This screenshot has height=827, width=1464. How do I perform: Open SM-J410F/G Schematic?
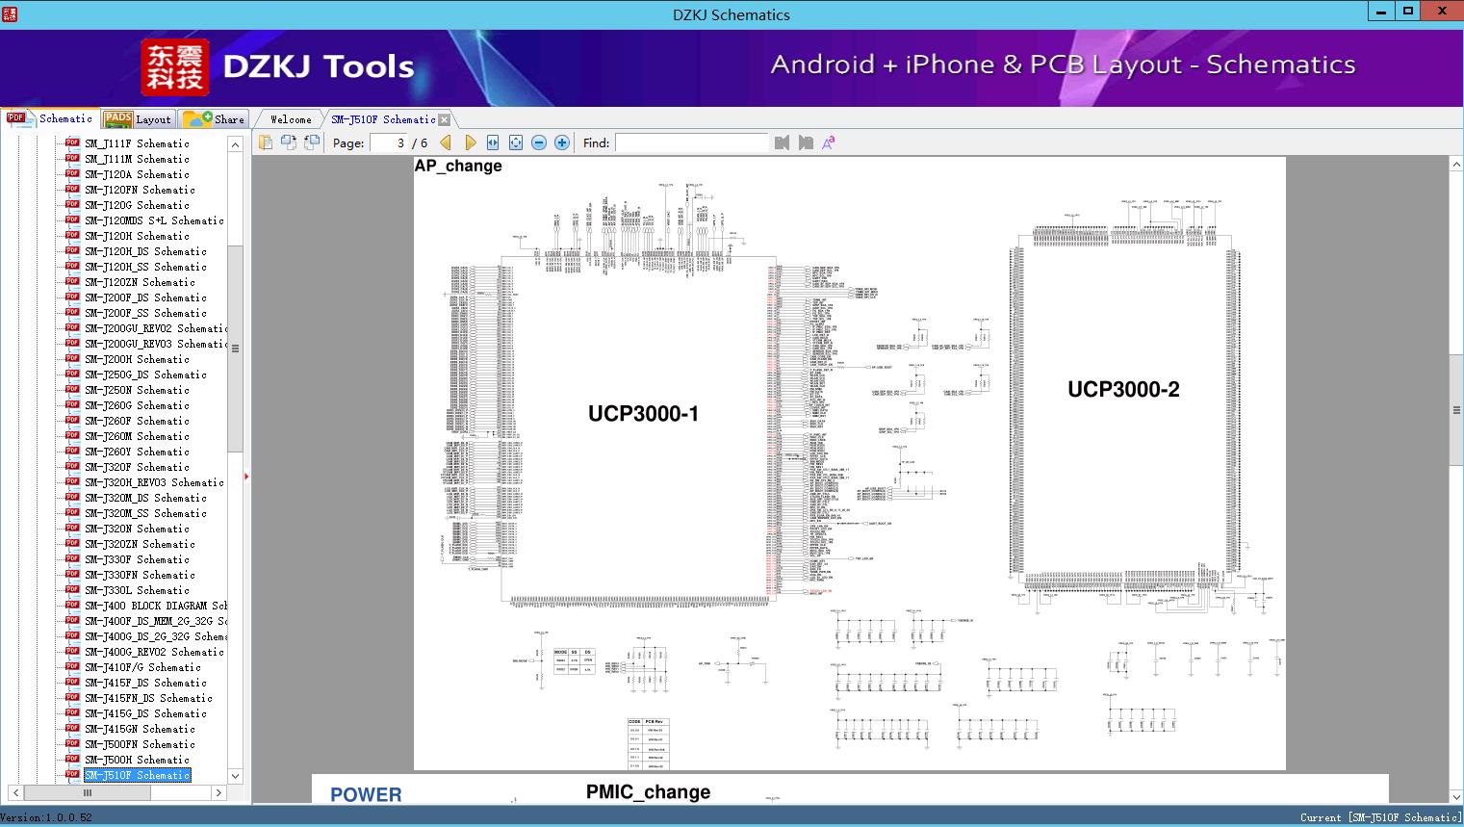click(142, 667)
